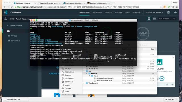Image resolution: width=182 pixels, height=102 pixels.
Task: Open the organization hierarchy icon beside ORG
Action: click(5, 19)
